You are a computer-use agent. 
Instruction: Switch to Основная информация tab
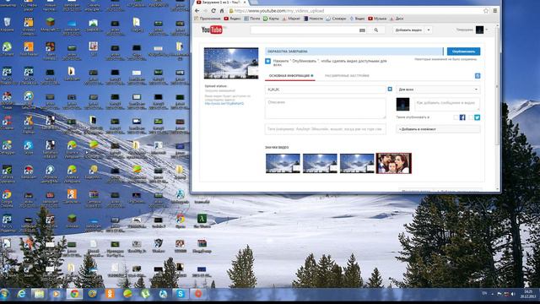click(x=290, y=75)
